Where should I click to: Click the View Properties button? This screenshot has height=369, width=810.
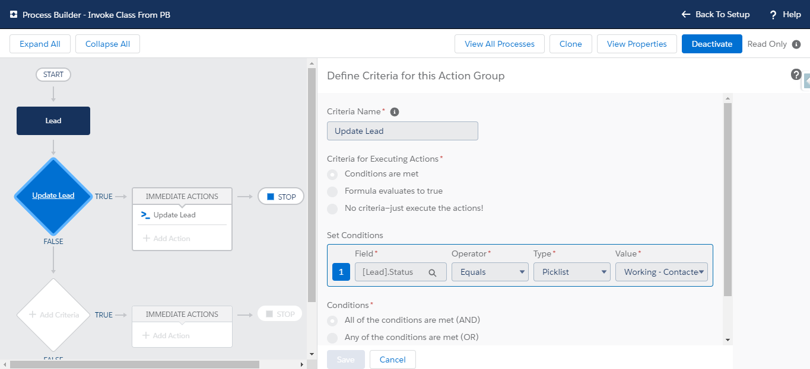(636, 44)
